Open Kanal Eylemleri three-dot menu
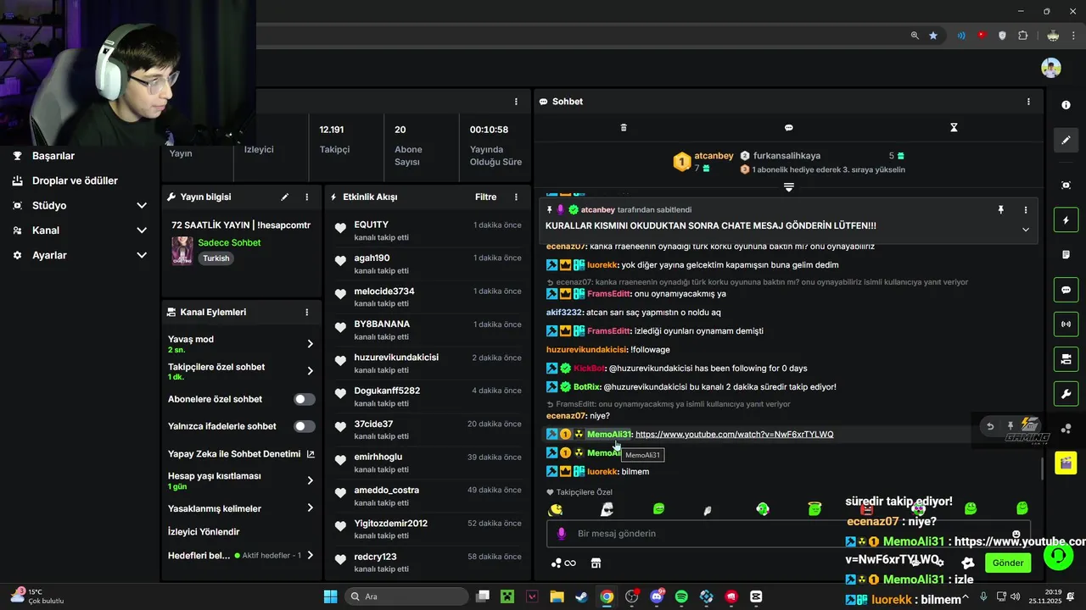The width and height of the screenshot is (1086, 610). 307,312
